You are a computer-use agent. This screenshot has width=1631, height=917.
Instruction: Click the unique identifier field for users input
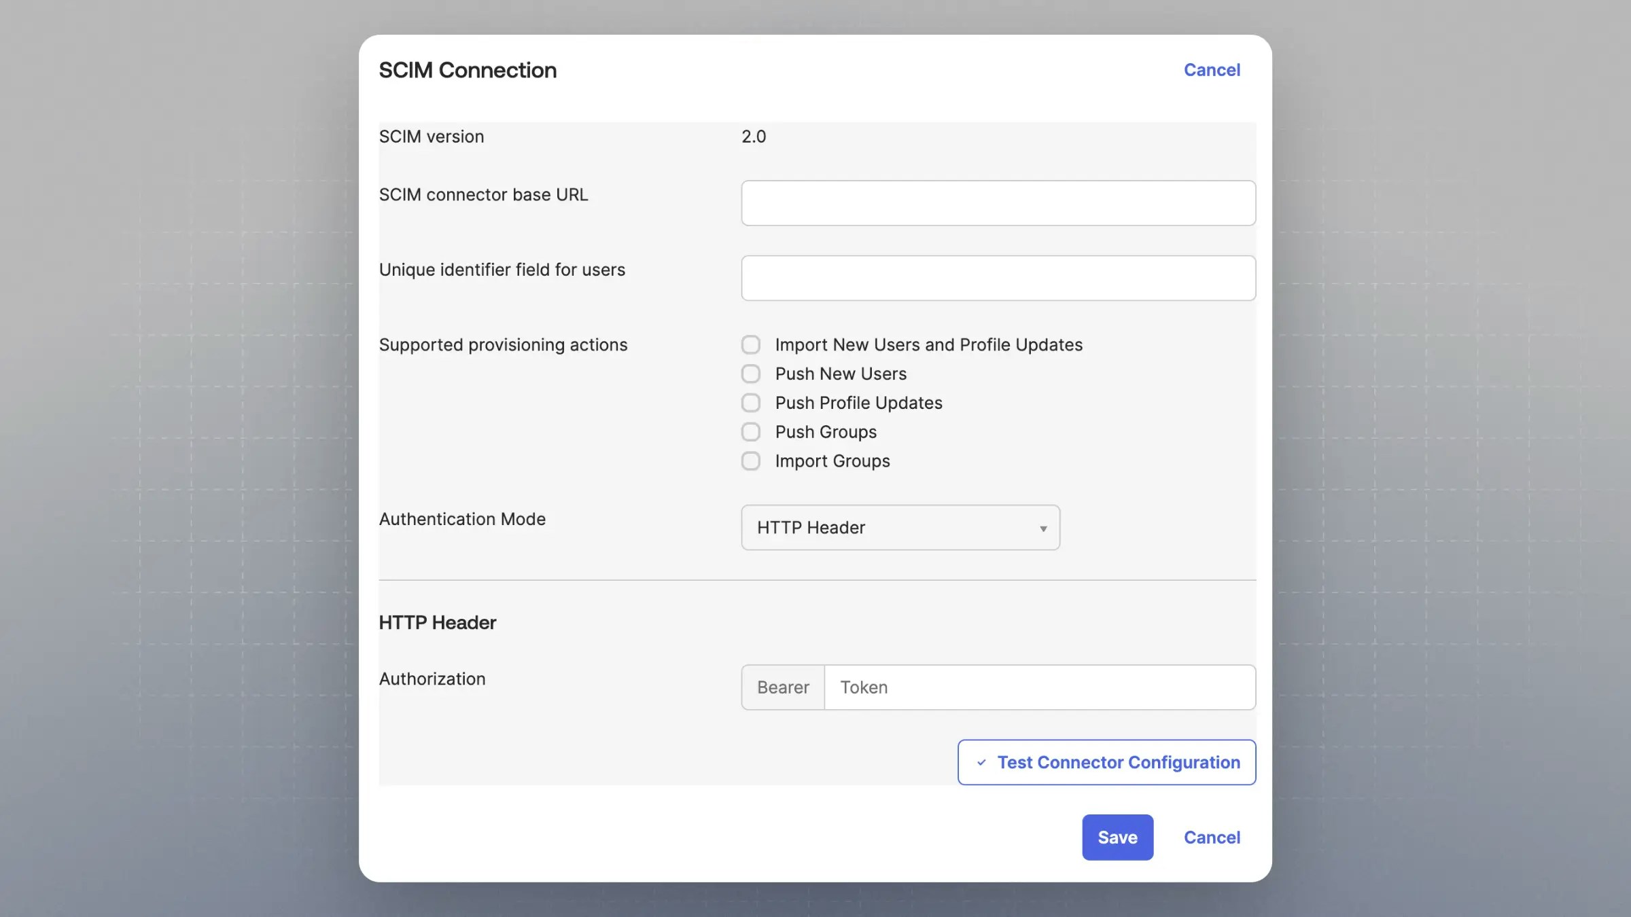(998, 278)
